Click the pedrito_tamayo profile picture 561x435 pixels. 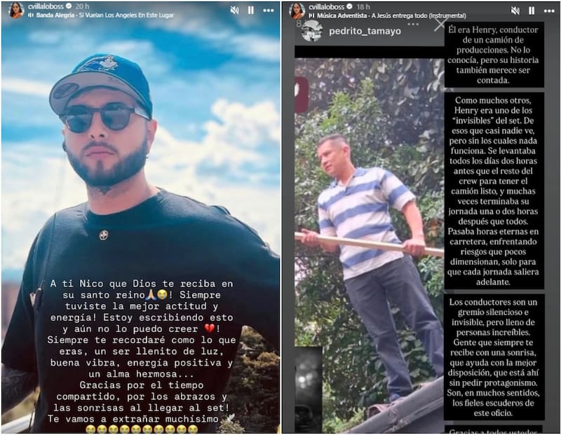(x=312, y=31)
